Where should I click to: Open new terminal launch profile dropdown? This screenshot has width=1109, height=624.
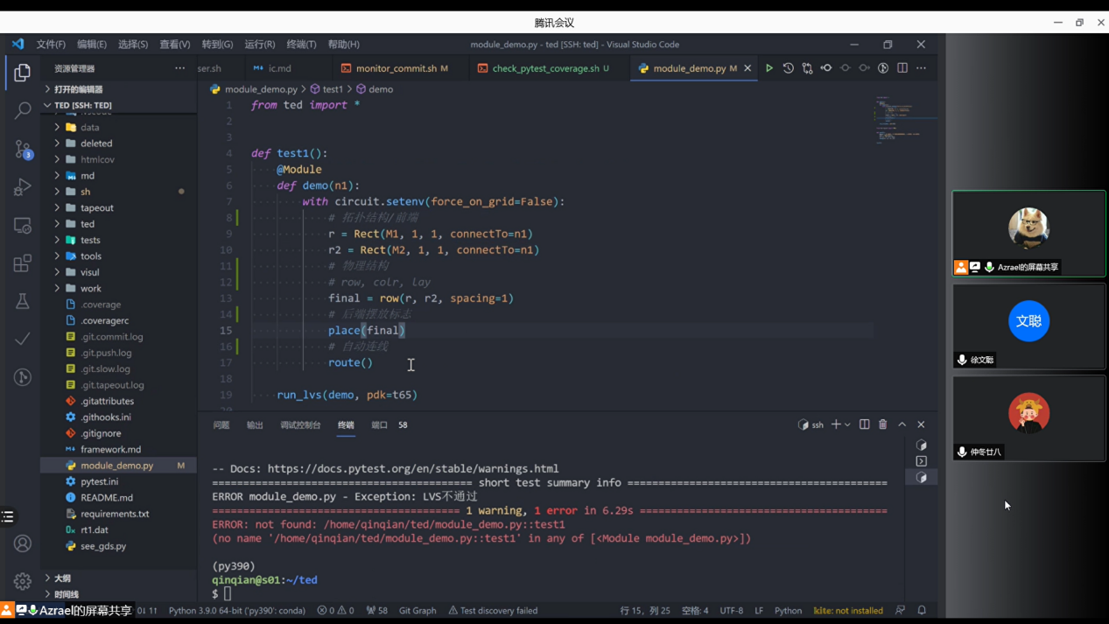847,424
